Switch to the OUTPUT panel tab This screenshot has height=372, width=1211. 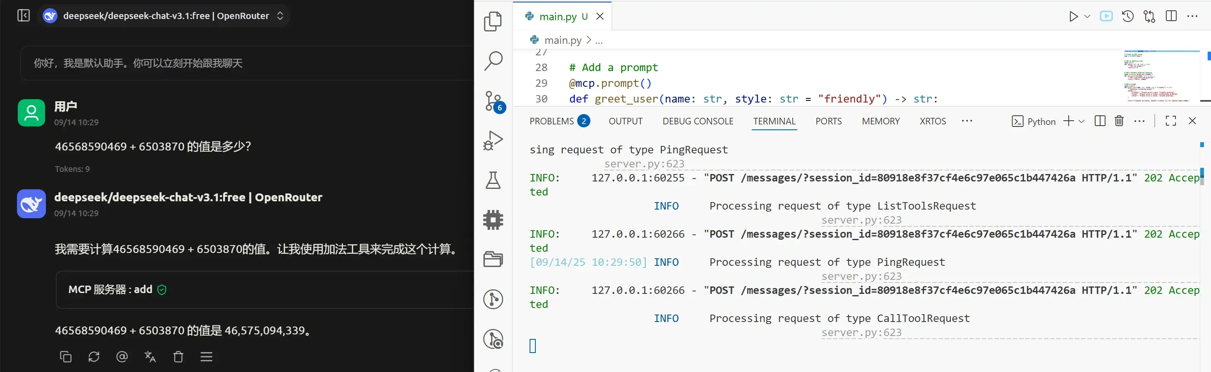[625, 121]
